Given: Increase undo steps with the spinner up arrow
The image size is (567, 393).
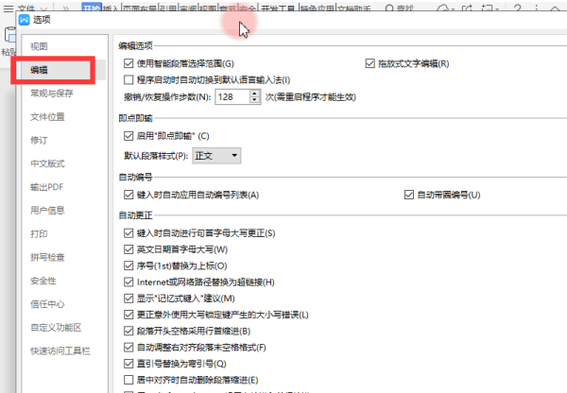Looking at the screenshot, I should point(255,94).
